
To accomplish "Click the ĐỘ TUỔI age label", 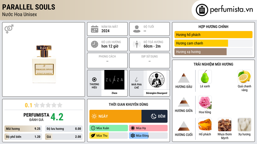I will [149, 26].
